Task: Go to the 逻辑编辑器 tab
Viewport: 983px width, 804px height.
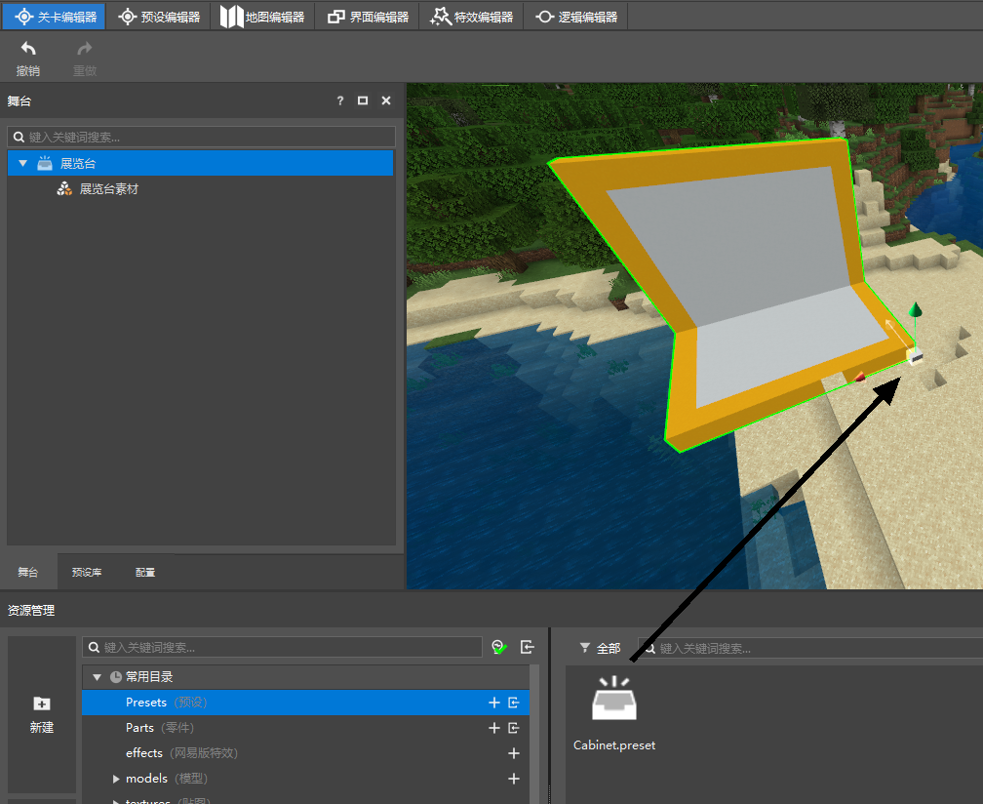Action: [x=576, y=17]
